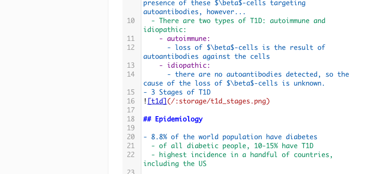Click 'of all diabetic people, 10-15%' line

tap(232, 146)
